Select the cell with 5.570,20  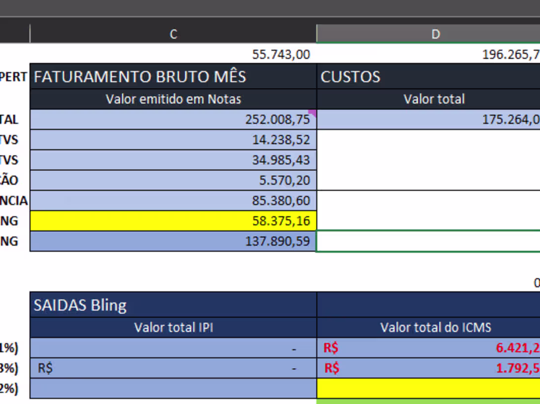[173, 180]
